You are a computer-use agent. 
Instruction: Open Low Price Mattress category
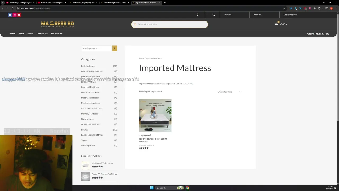point(90,92)
